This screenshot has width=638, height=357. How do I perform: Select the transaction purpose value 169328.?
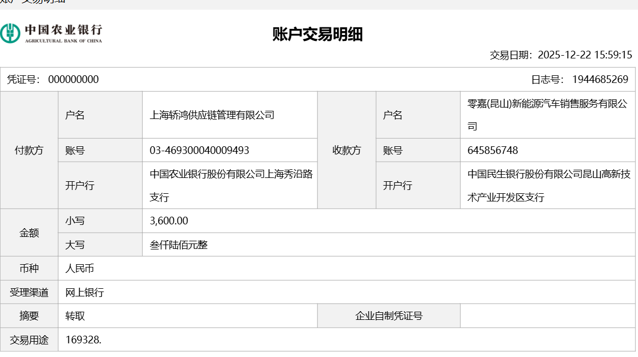tap(84, 340)
